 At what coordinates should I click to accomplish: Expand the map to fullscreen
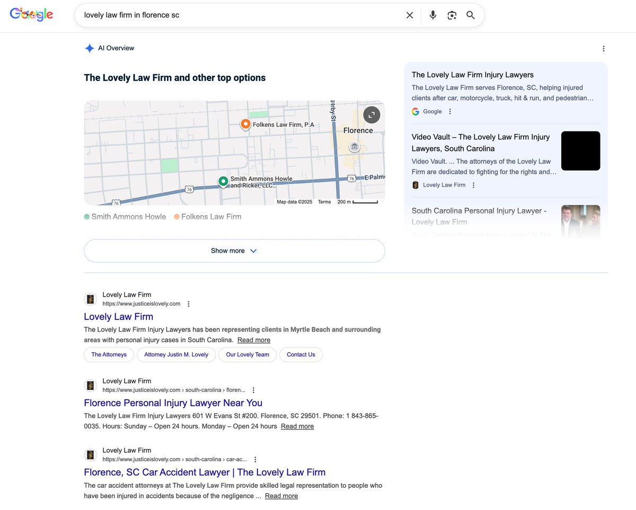pyautogui.click(x=372, y=115)
